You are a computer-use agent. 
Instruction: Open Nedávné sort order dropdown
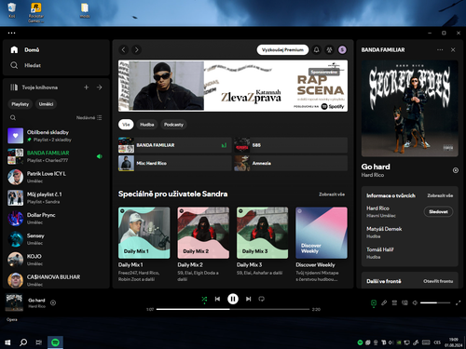tap(89, 118)
